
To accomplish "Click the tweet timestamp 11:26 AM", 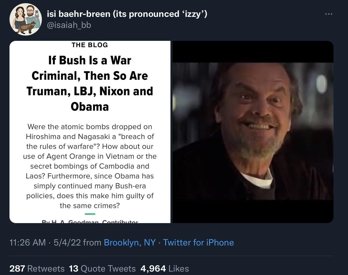I will click(x=27, y=243).
